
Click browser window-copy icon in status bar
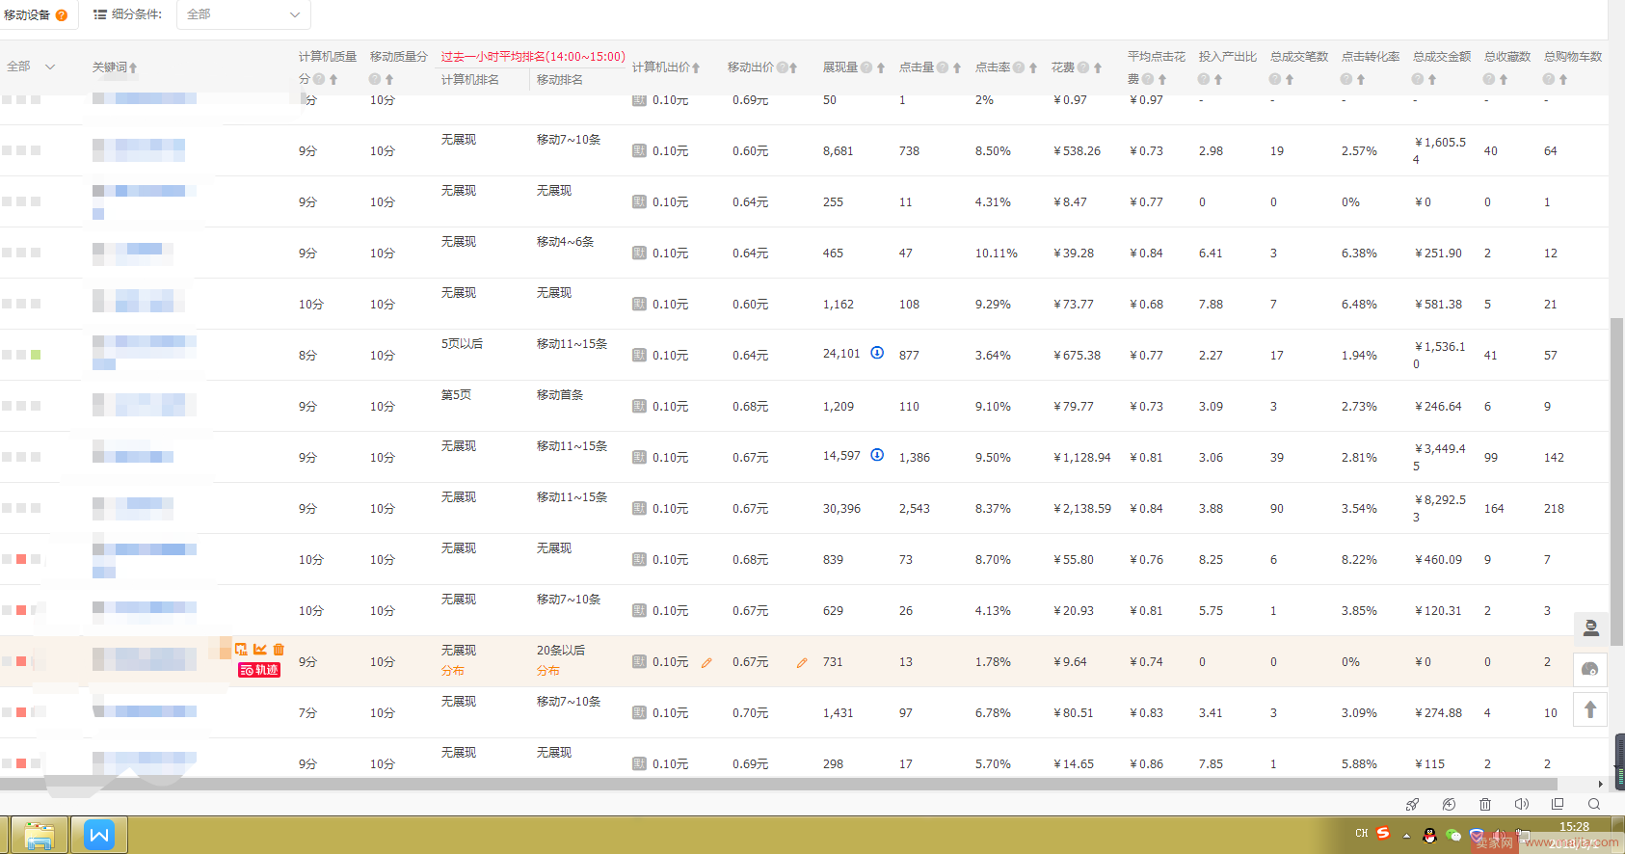click(1558, 804)
